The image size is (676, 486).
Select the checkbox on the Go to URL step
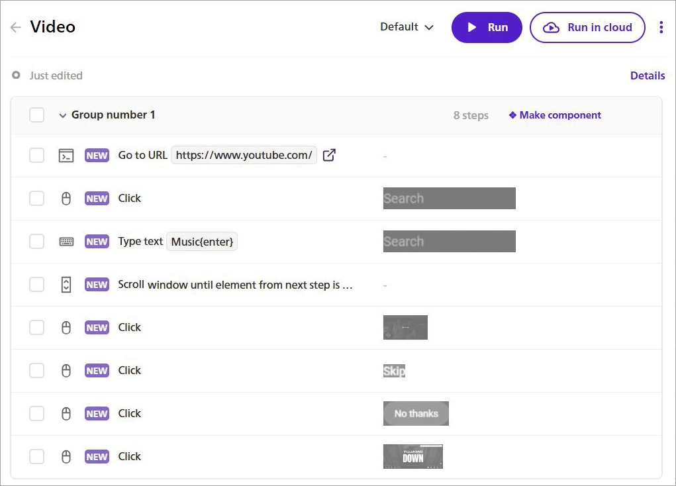click(x=36, y=155)
